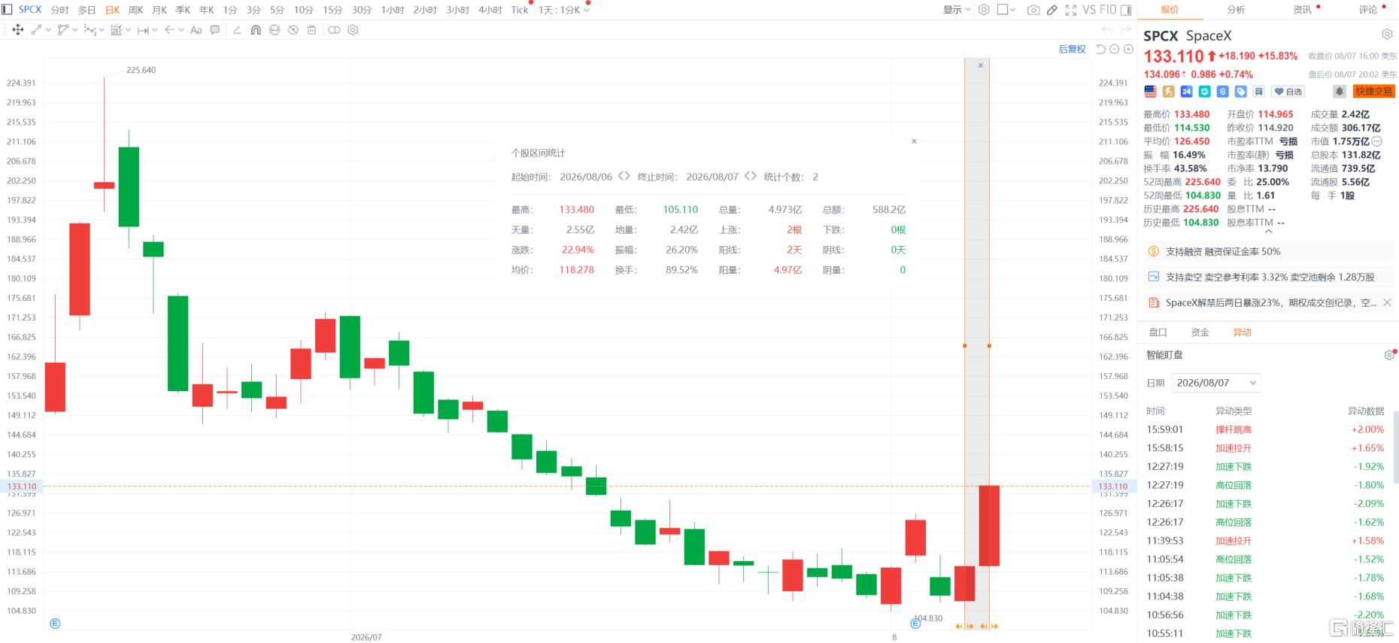Open the 资金 capital flow tab
Viewport: 1399px width, 643px height.
1200,332
